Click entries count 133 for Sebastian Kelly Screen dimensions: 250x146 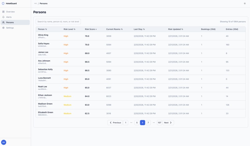point(228,71)
